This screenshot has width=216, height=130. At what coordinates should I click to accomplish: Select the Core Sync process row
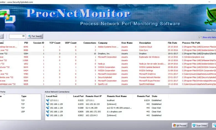tap(108, 50)
